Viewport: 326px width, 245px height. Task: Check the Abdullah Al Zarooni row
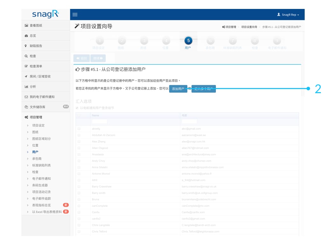click(79, 135)
